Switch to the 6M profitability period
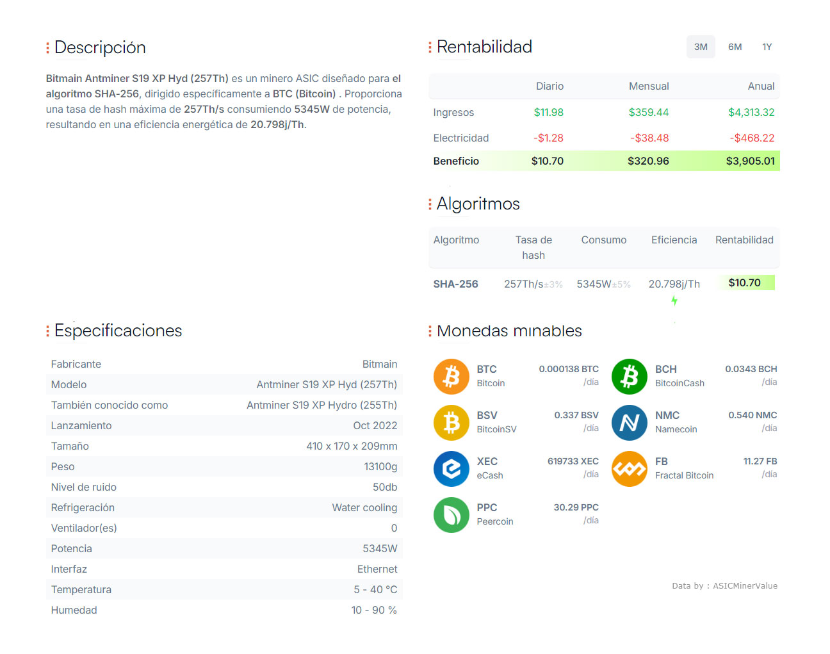Screen dimensions: 830x654 tap(735, 47)
